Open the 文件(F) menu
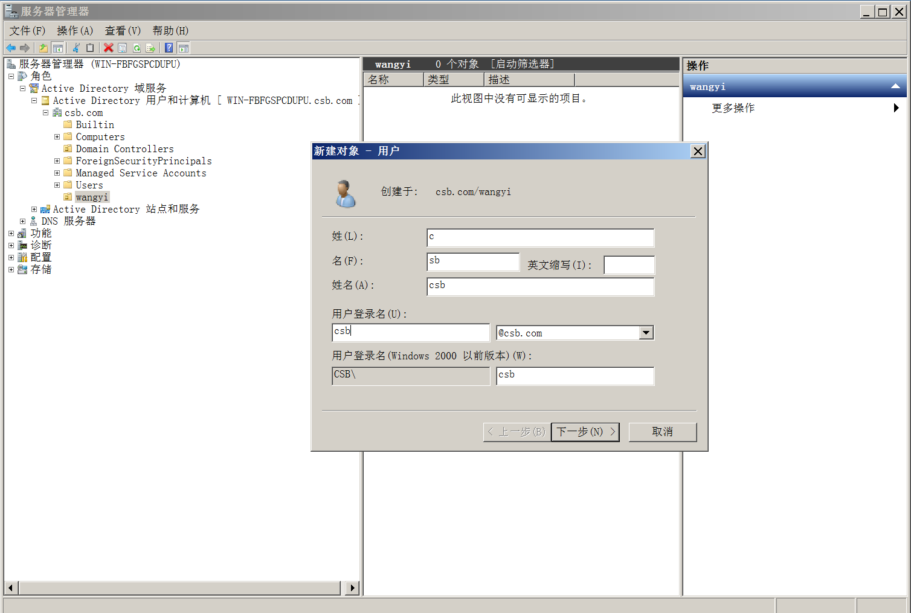Image resolution: width=911 pixels, height=613 pixels. [x=27, y=31]
